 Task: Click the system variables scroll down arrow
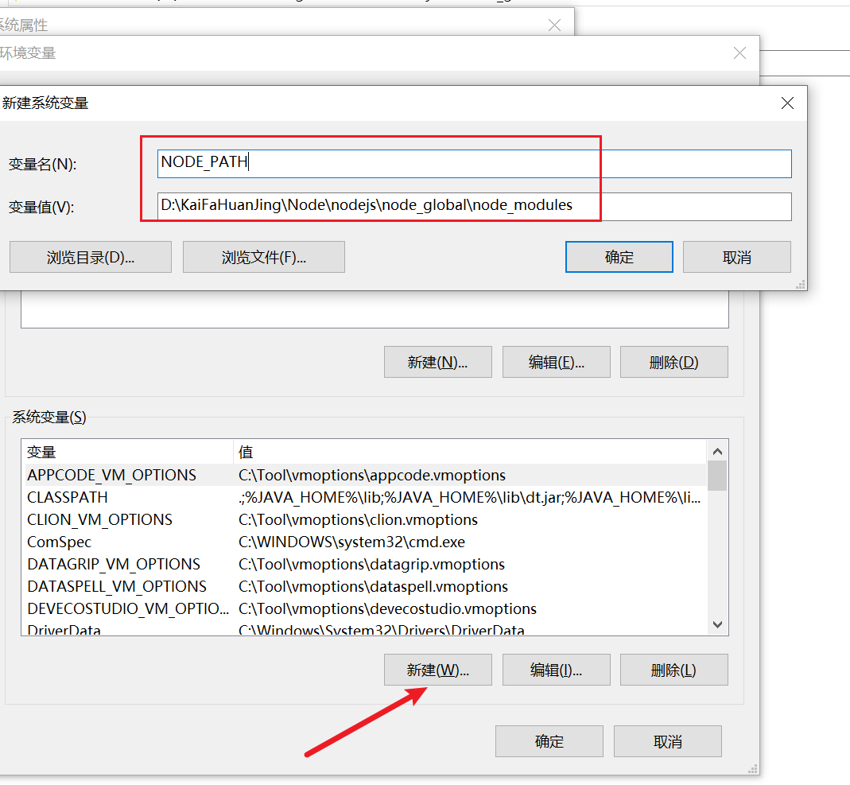(x=717, y=624)
